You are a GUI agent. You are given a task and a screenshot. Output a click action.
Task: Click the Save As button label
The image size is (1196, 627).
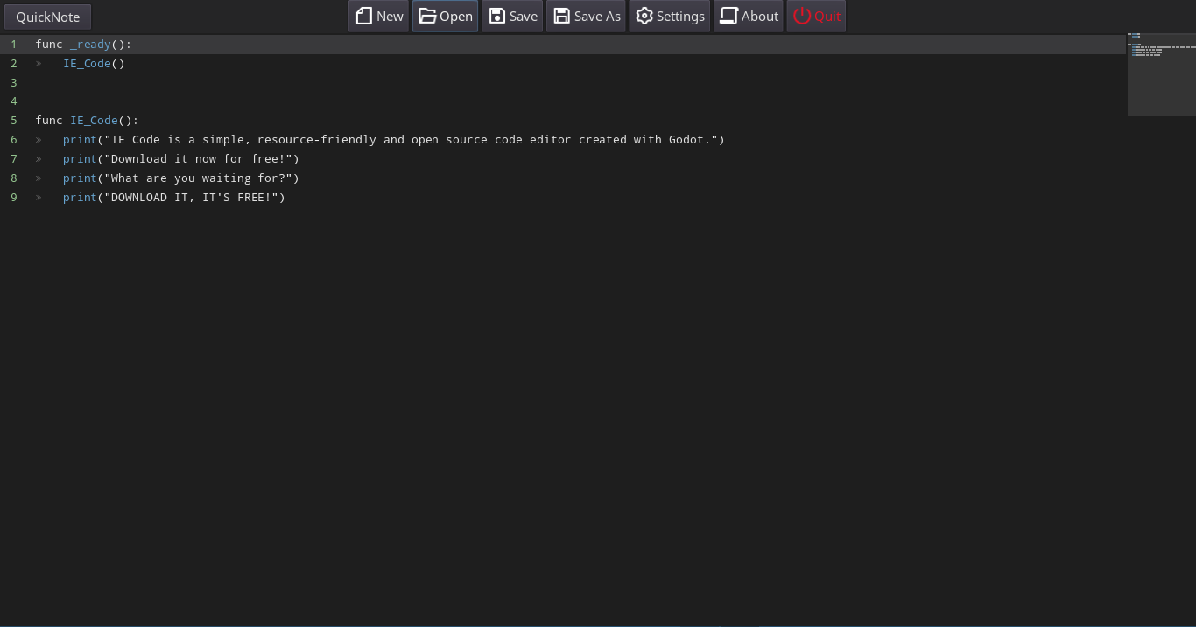click(597, 16)
